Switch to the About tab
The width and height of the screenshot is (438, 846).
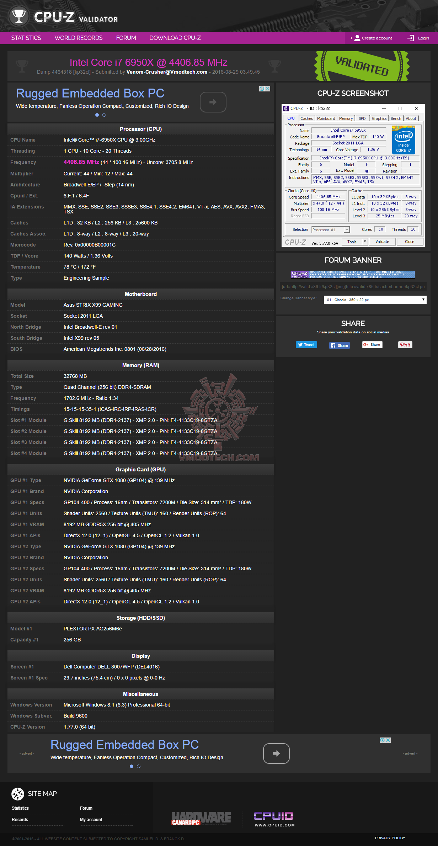click(411, 118)
